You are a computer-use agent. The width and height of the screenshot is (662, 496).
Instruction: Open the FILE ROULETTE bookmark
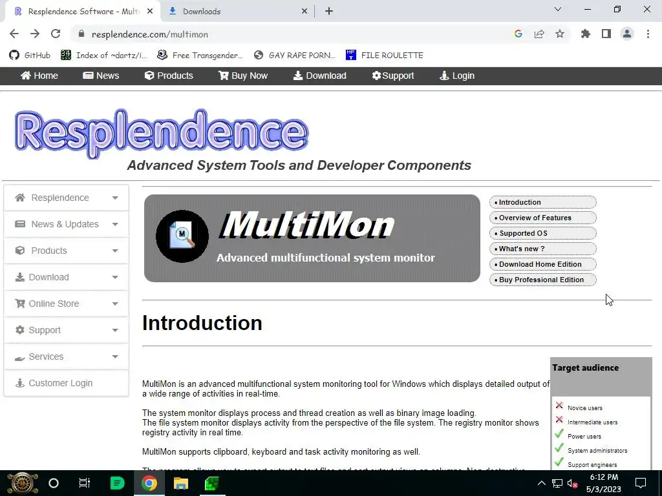tap(384, 56)
